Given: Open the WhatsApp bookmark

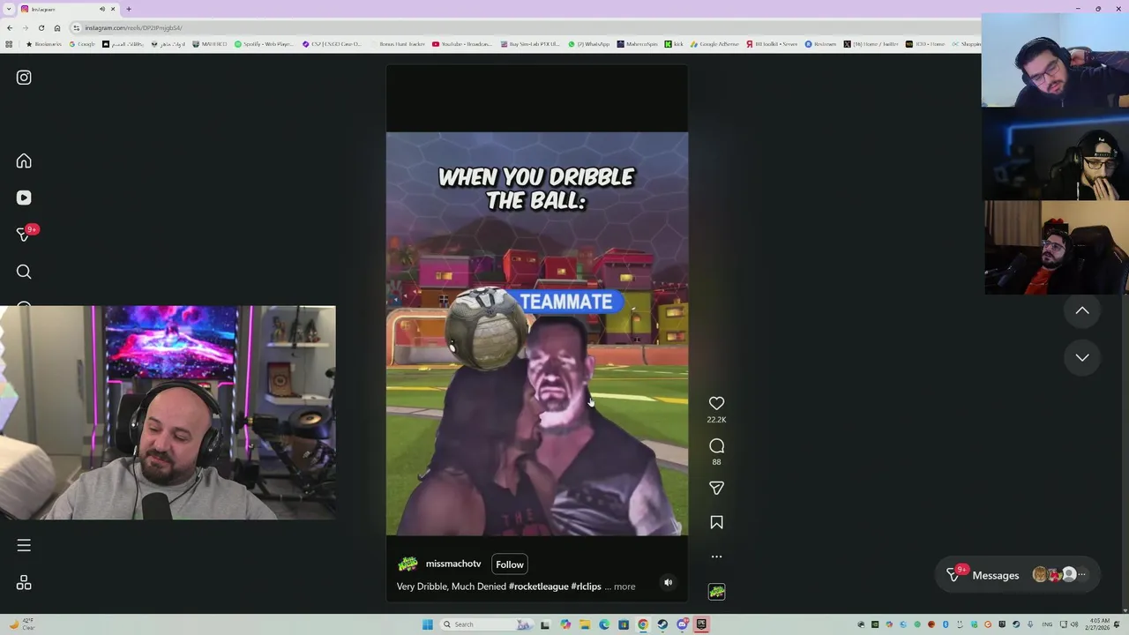Looking at the screenshot, I should pyautogui.click(x=589, y=44).
